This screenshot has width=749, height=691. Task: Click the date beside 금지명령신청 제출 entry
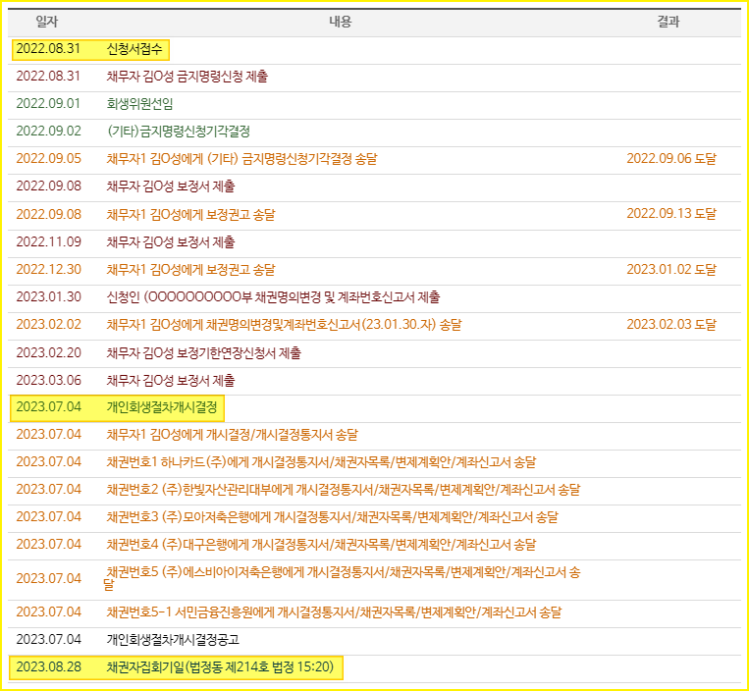[x=48, y=77]
